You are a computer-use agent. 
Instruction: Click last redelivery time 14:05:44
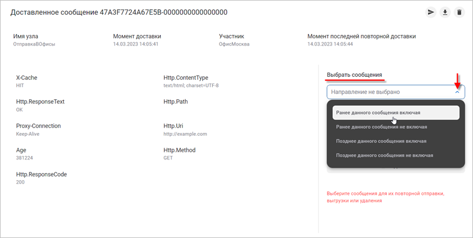click(x=330, y=44)
